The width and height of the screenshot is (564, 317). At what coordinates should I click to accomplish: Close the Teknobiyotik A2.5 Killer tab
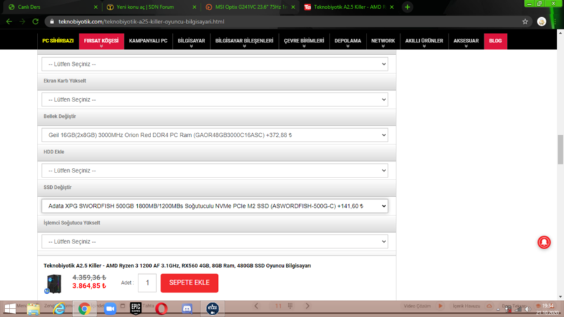(392, 7)
